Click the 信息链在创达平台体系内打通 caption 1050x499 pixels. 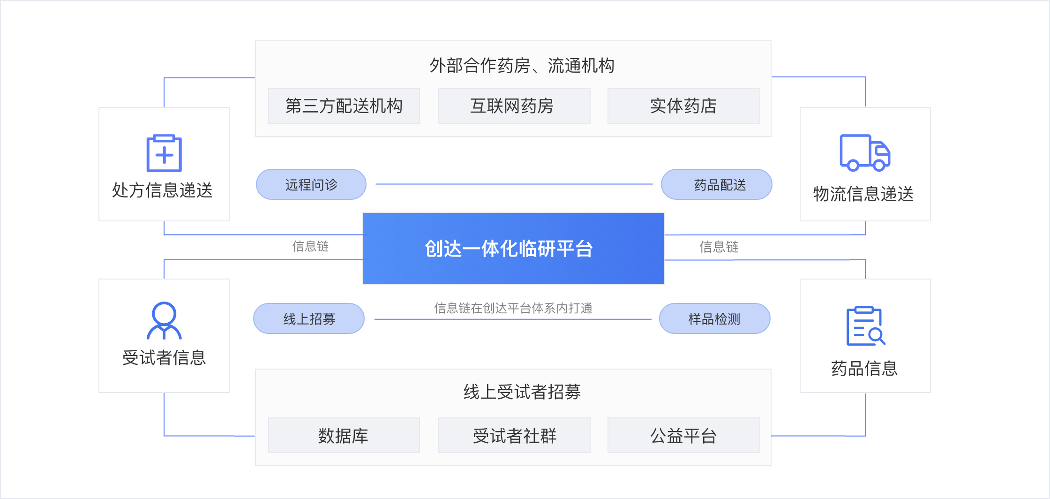(513, 308)
